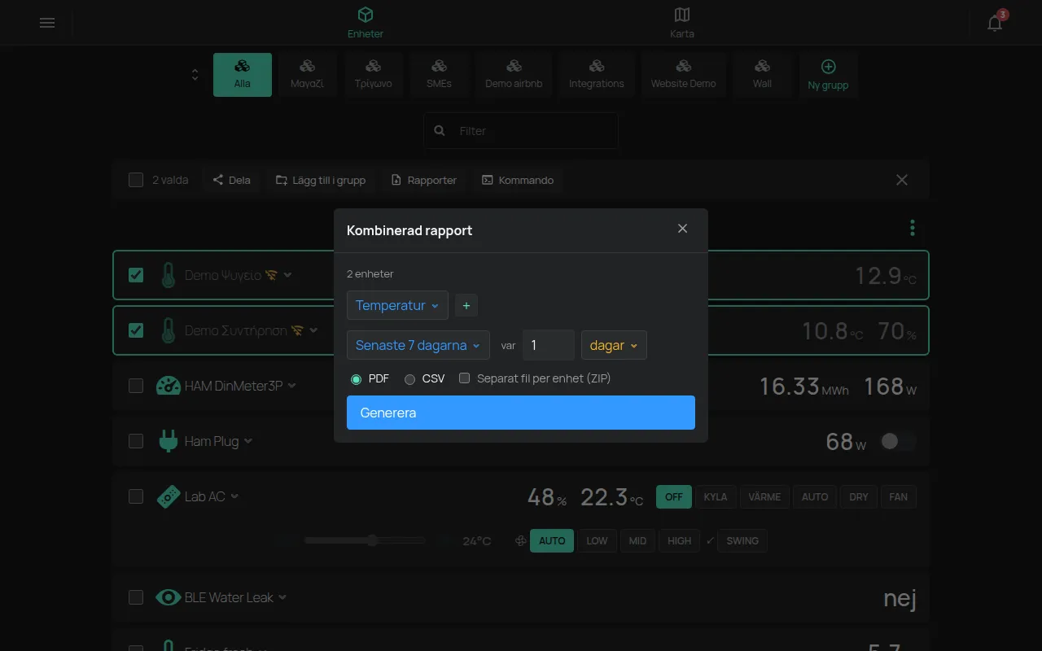Screen dimensions: 1042x651
Task: Enable Separat fil per enhet (ZIP)
Action: (465, 378)
